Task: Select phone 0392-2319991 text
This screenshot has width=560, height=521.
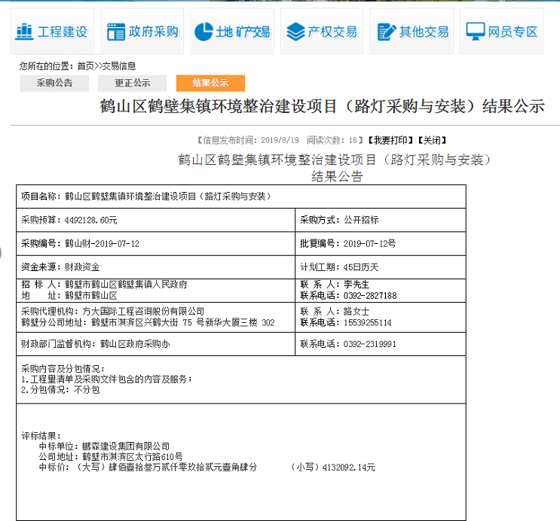Action: coord(348,344)
